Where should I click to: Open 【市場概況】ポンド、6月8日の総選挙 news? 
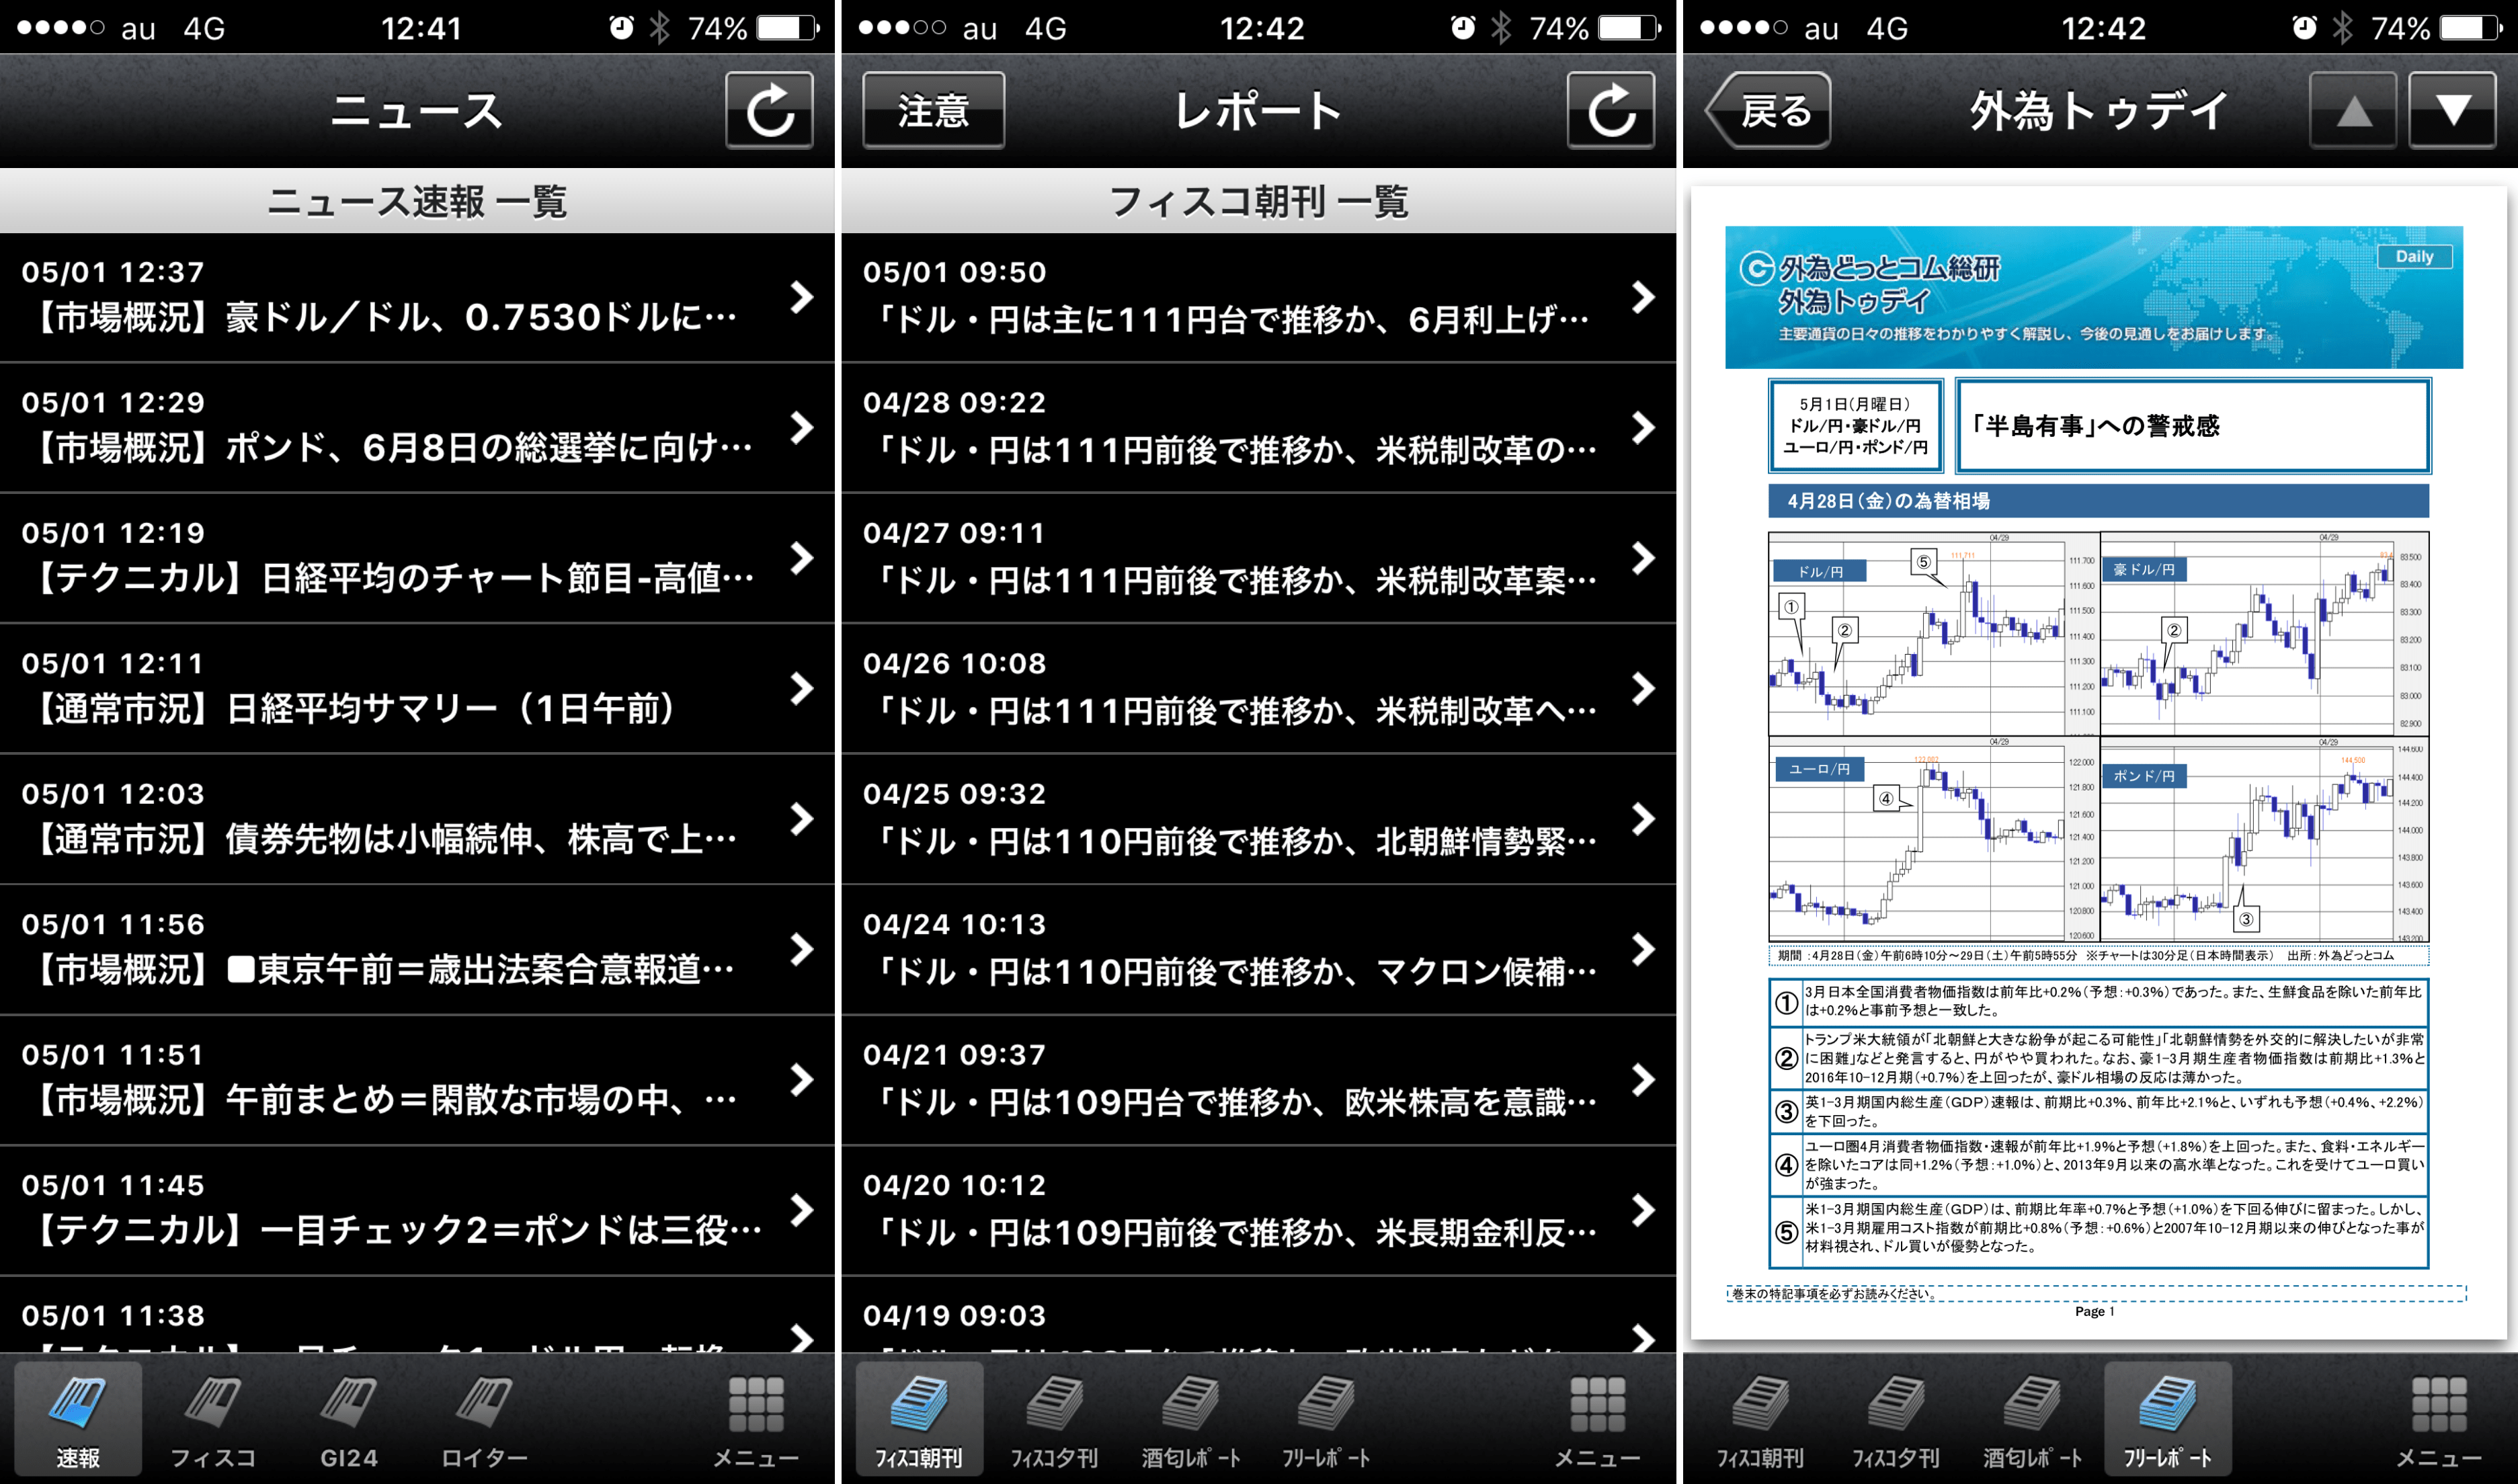(x=417, y=428)
